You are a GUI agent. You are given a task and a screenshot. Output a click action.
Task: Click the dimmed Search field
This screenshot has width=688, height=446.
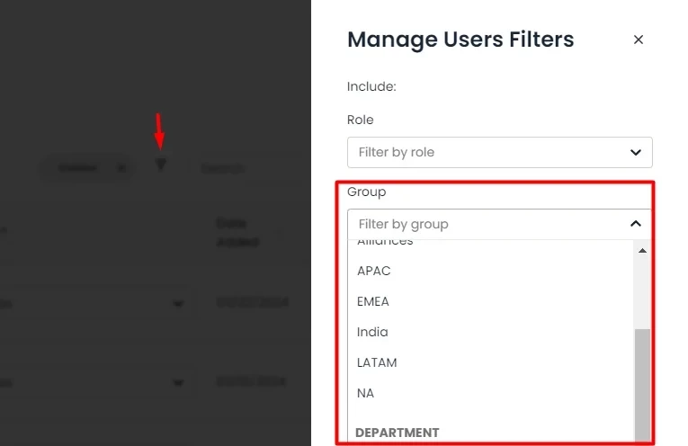pyautogui.click(x=234, y=168)
